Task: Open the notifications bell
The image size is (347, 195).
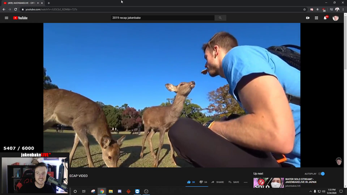Action: click(325, 18)
